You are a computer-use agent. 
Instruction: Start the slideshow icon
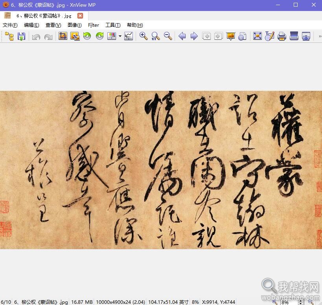(231, 36)
